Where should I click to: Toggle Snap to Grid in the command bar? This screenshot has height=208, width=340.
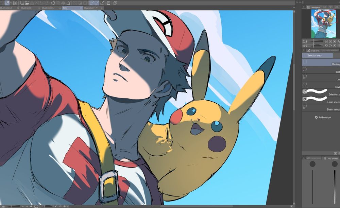[x=102, y=3]
